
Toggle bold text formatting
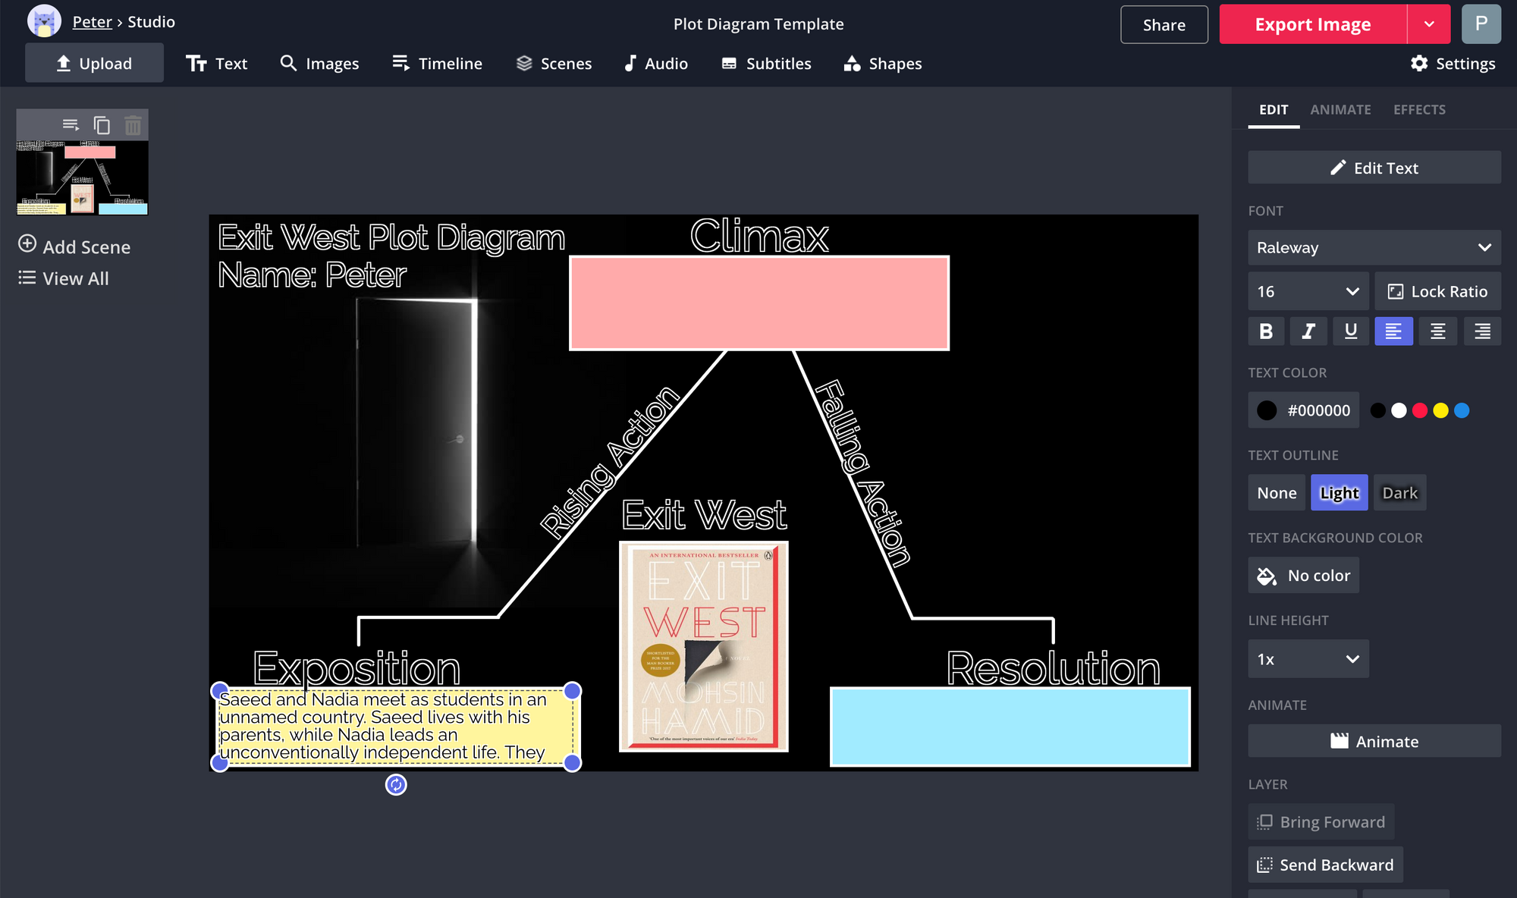1266,331
